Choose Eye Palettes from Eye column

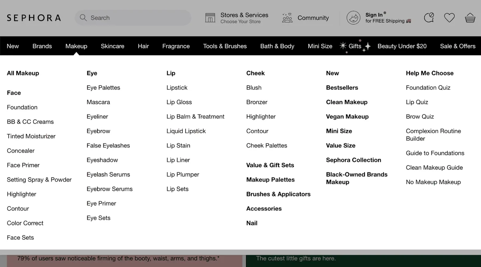pyautogui.click(x=103, y=87)
